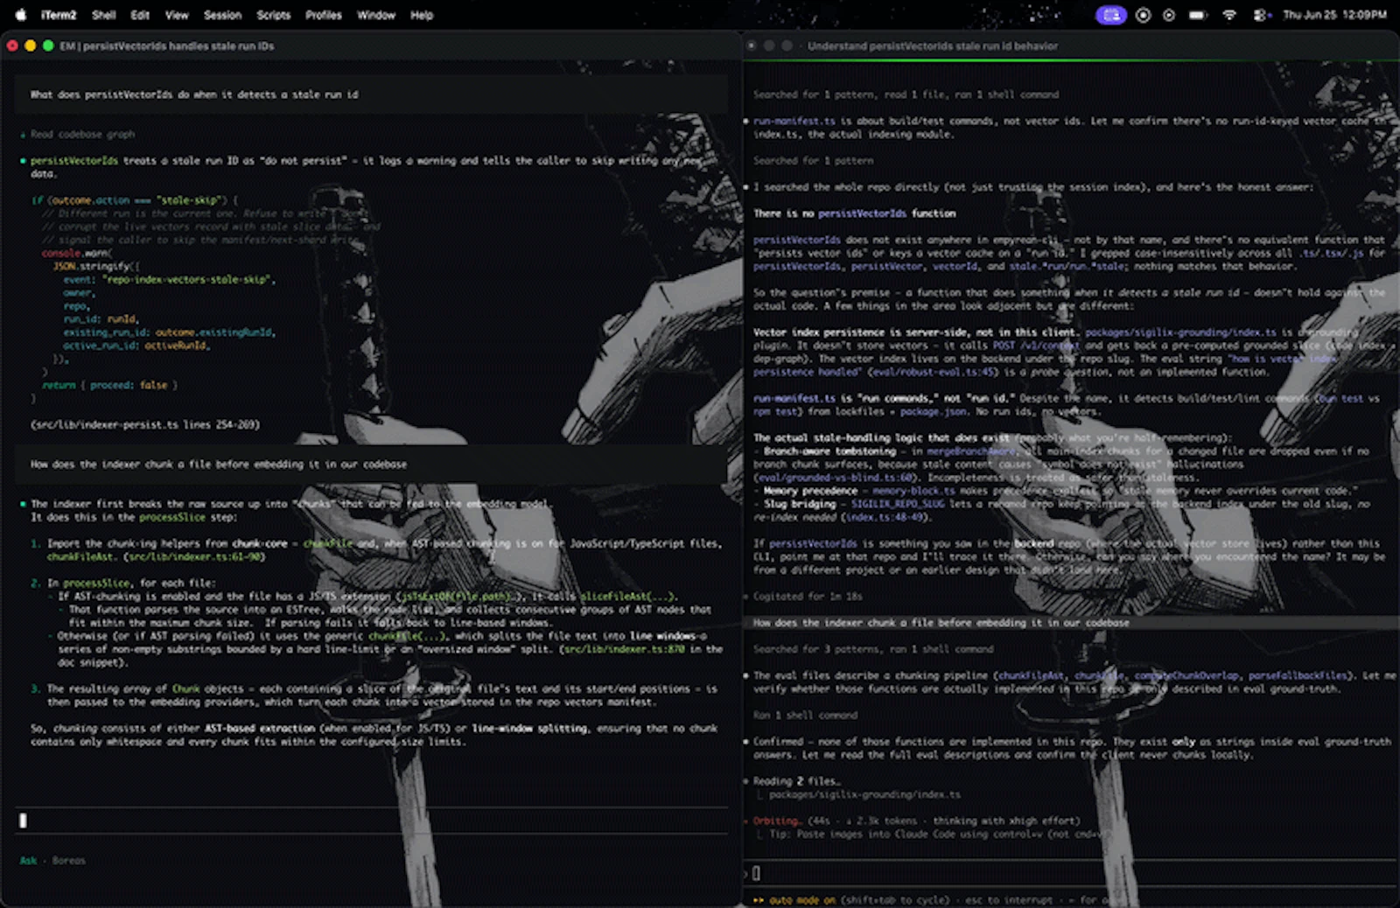Open the Help menu

pyautogui.click(x=422, y=15)
